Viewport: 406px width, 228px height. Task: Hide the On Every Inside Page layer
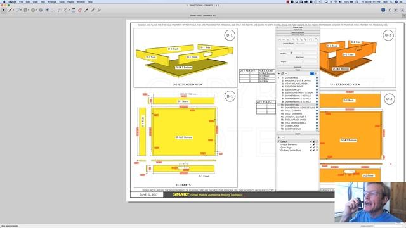pos(311,151)
